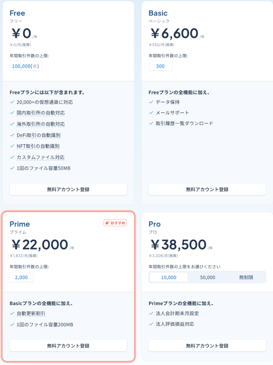Click the Basic plan 無料アカウント登録 button
The image size is (273, 365).
click(207, 189)
